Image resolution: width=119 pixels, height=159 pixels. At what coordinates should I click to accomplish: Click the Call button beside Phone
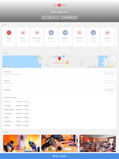pyautogui.click(x=109, y=82)
